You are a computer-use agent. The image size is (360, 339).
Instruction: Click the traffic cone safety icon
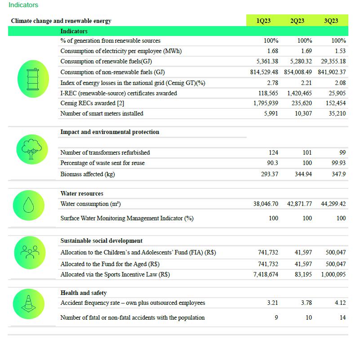[29, 304]
